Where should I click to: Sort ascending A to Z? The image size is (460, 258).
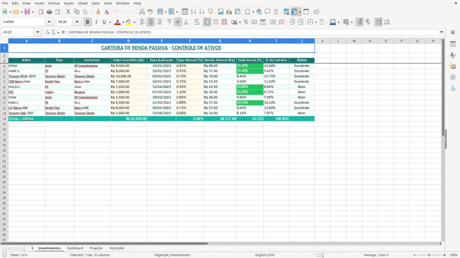(194, 12)
